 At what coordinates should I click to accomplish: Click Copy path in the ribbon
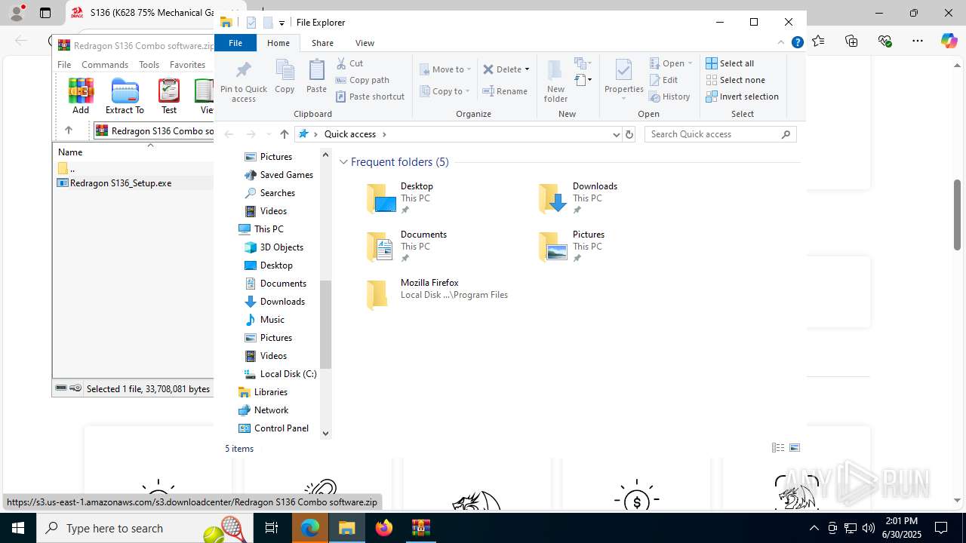(x=362, y=80)
